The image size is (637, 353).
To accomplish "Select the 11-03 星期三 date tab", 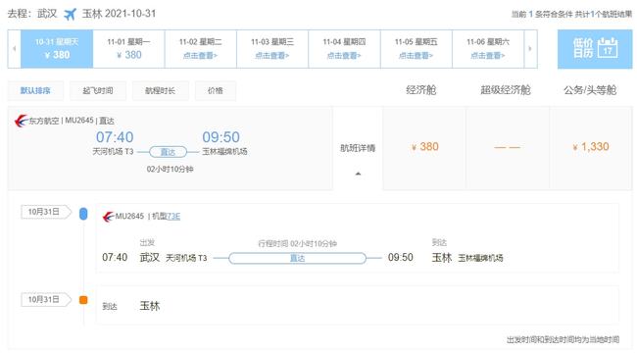I will click(x=272, y=49).
